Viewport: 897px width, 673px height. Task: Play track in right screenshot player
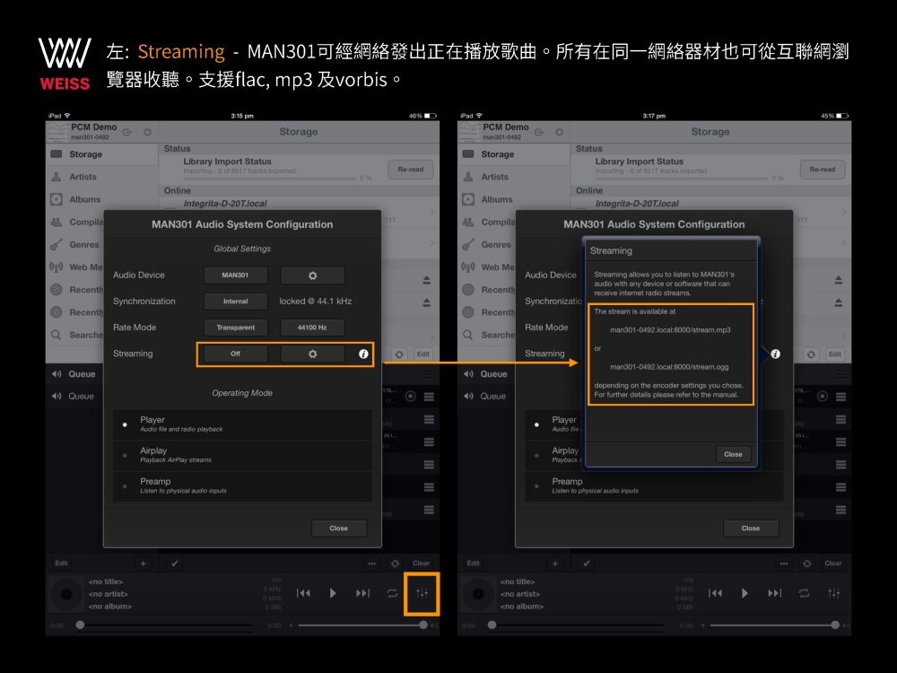[x=745, y=593]
